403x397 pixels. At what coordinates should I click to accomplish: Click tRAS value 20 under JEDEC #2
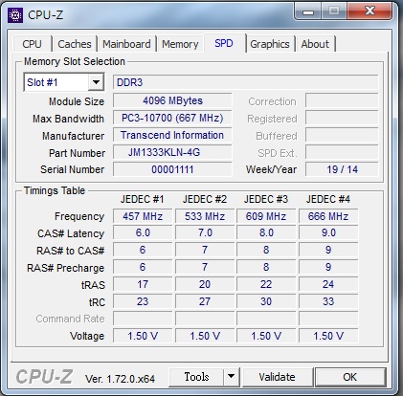[x=205, y=284]
